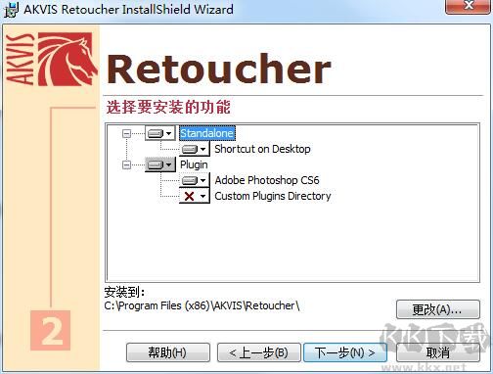This screenshot has width=493, height=374.
Task: Click the 下一步(N) next button
Action: click(x=345, y=352)
